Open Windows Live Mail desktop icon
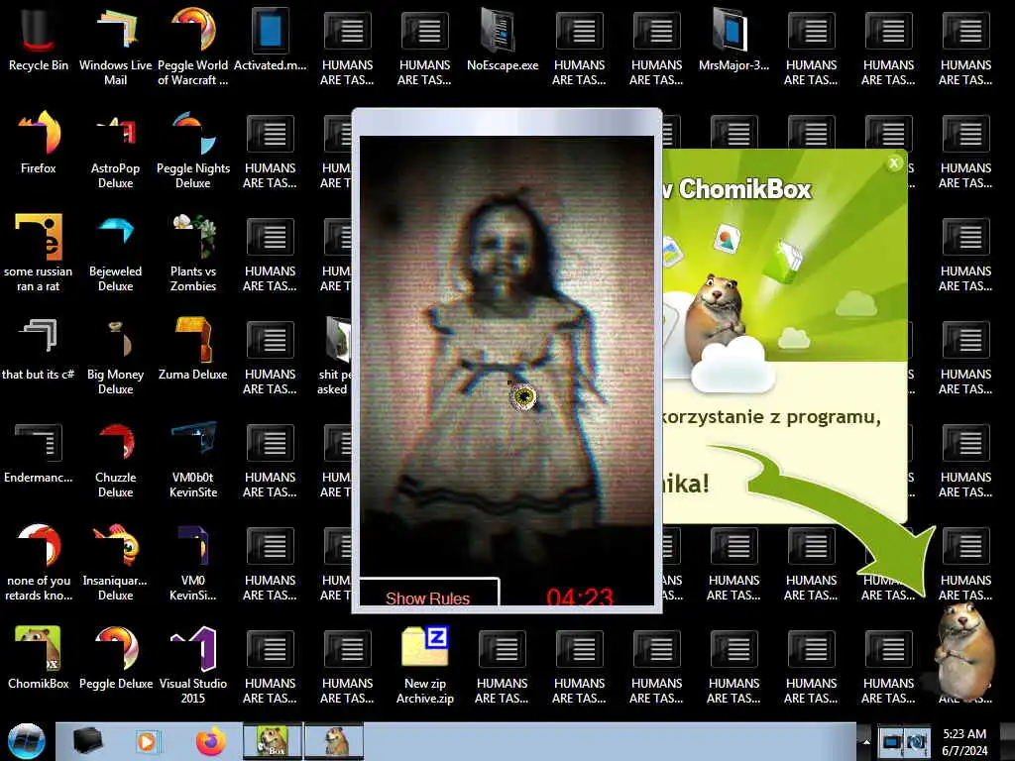This screenshot has height=761, width=1015. [x=115, y=47]
